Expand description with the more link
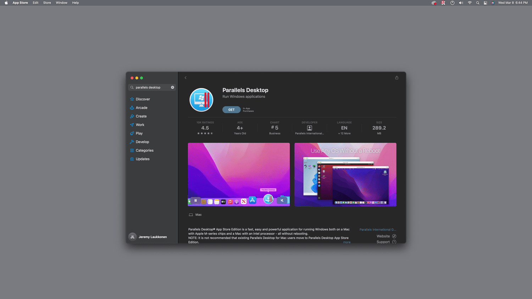 pyautogui.click(x=347, y=242)
